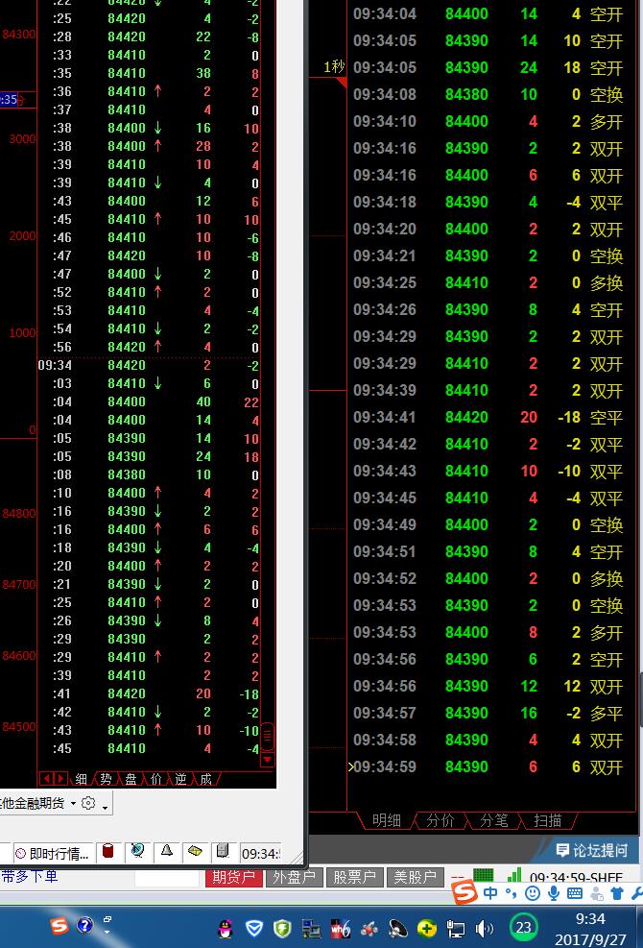Click the globe network icon in status bar
This screenshot has width=643, height=948.
137,852
